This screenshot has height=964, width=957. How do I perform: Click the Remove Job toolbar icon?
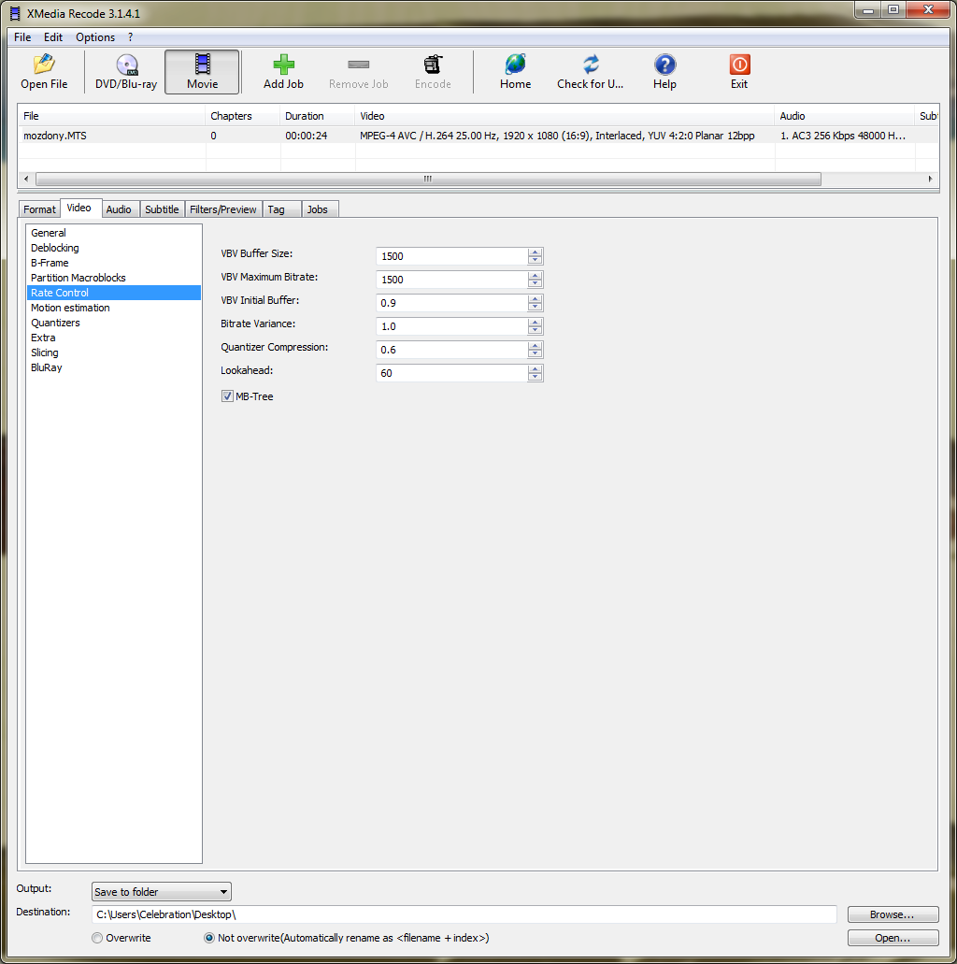[358, 72]
